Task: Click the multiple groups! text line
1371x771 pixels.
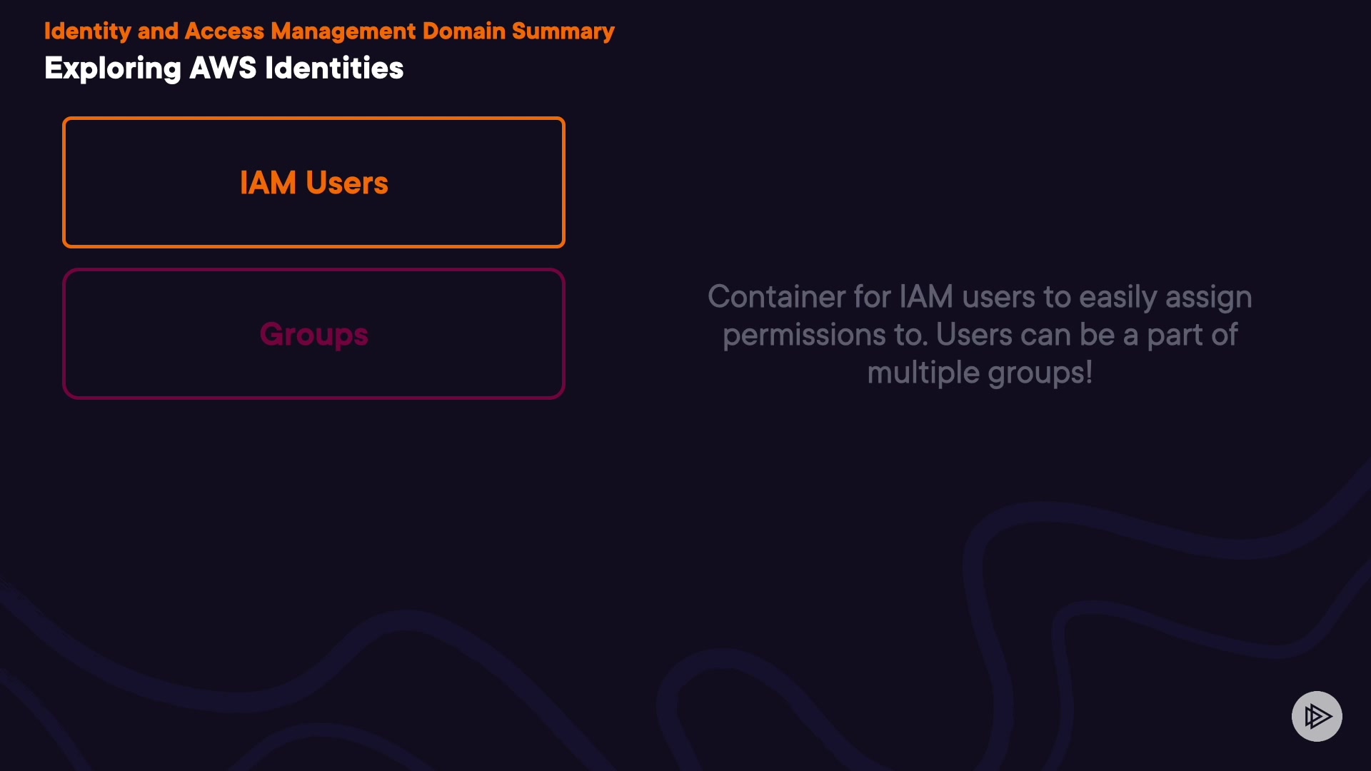Action: coord(979,373)
